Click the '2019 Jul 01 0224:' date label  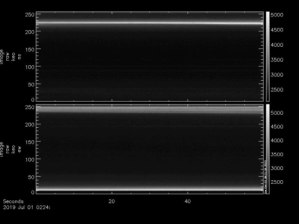pos(27,207)
